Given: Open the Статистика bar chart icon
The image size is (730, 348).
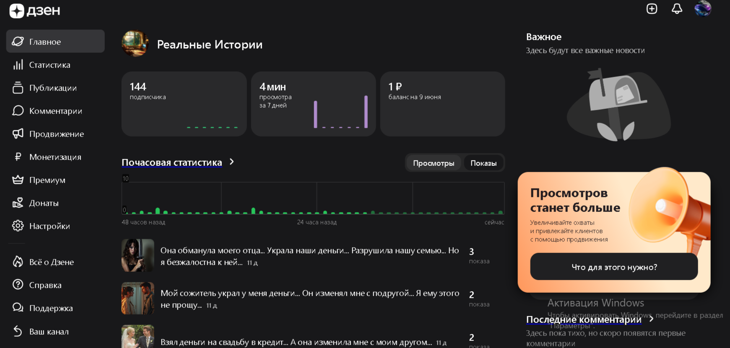Looking at the screenshot, I should click(x=18, y=65).
